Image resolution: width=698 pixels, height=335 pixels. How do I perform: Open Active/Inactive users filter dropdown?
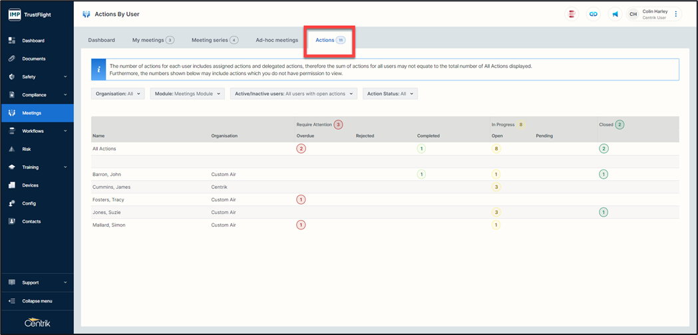293,94
